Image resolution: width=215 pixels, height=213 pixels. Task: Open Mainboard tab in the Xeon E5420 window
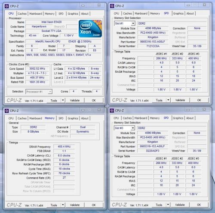click(x=36, y=14)
